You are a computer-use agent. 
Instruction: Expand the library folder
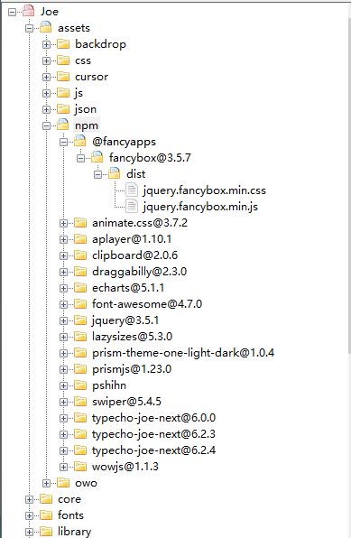pyautogui.click(x=30, y=533)
